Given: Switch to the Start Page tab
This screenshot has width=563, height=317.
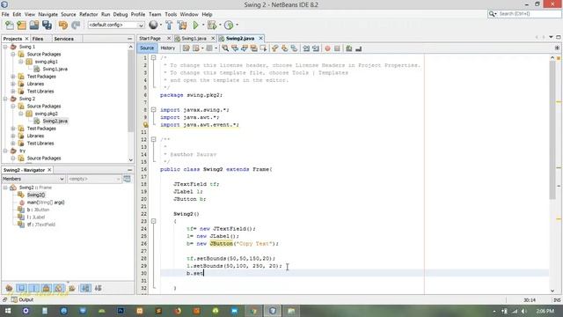Looking at the screenshot, I should point(150,38).
